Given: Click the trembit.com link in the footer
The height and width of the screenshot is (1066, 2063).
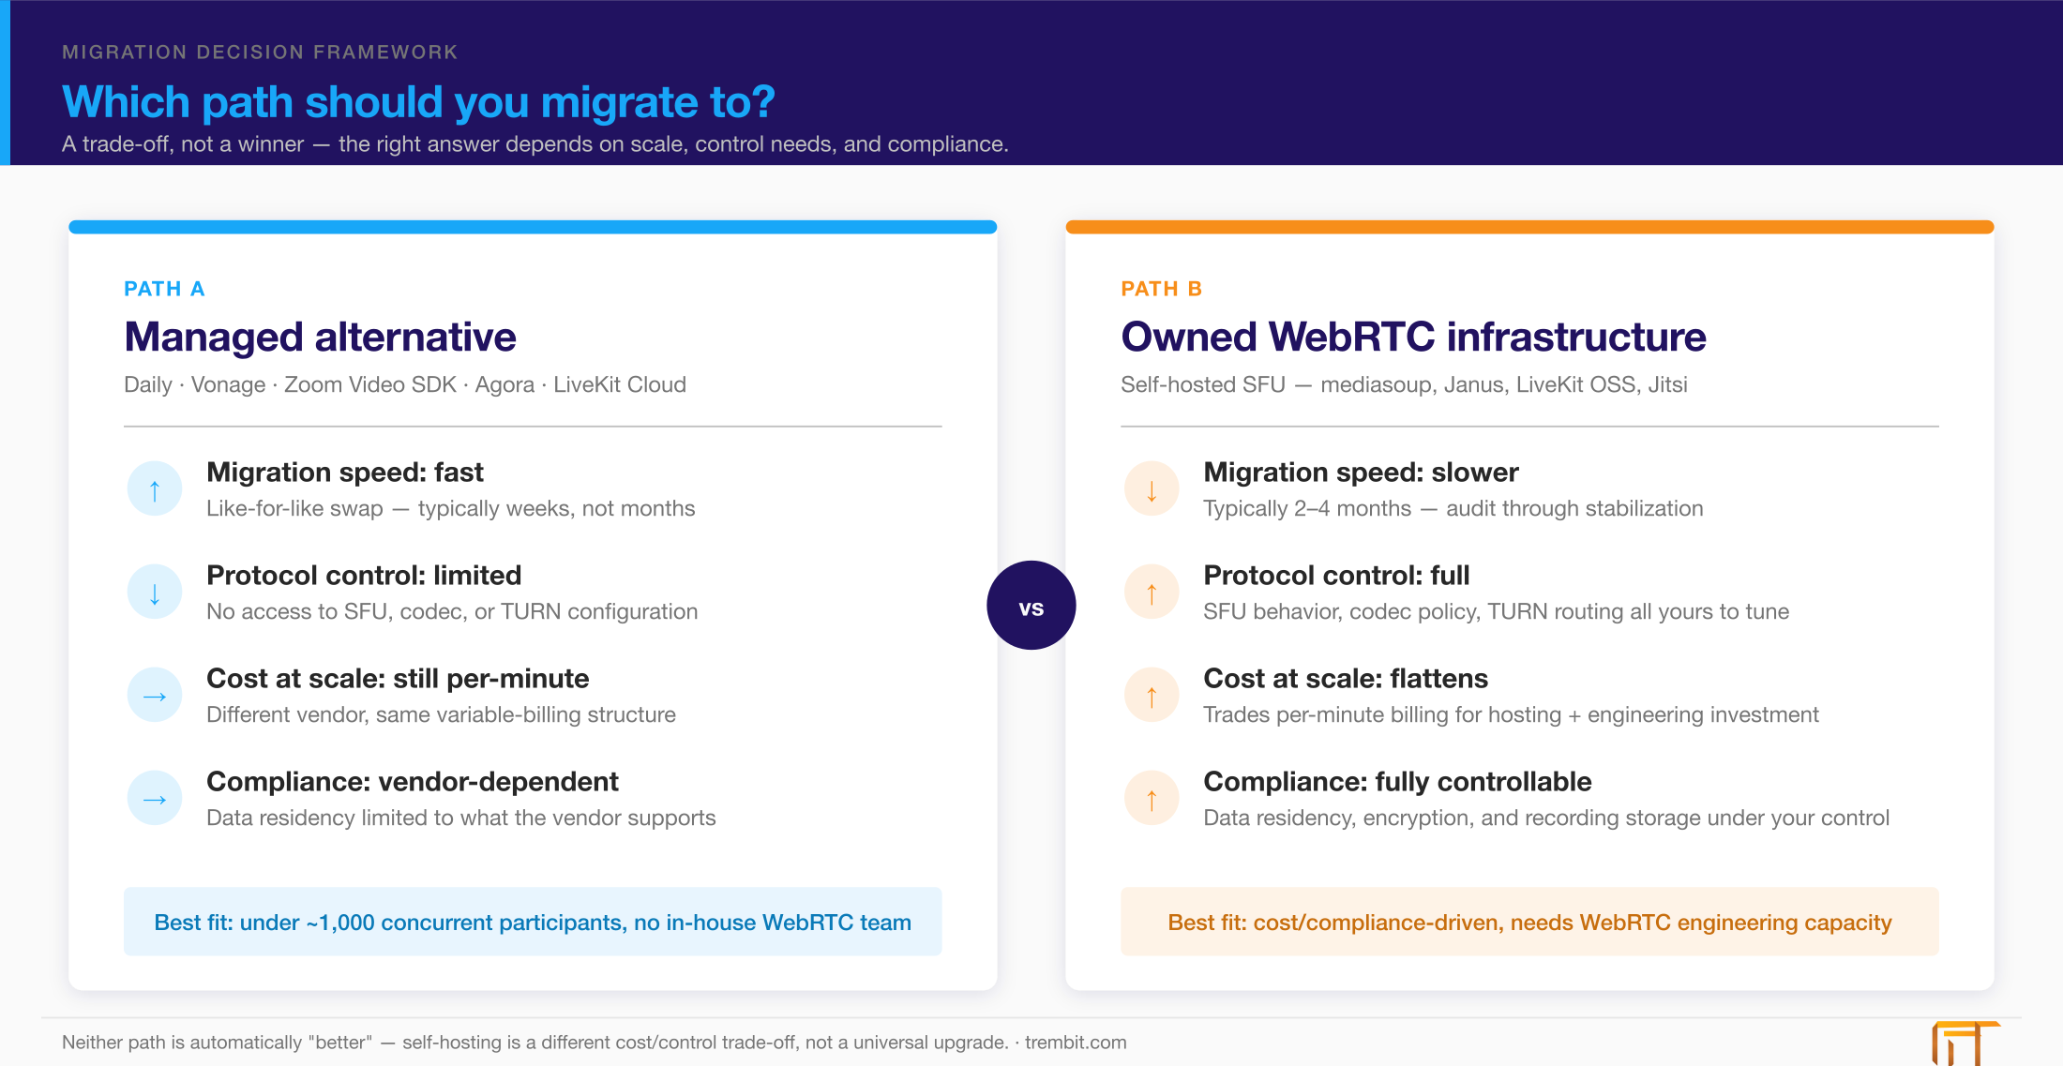Looking at the screenshot, I should pos(1076,1043).
